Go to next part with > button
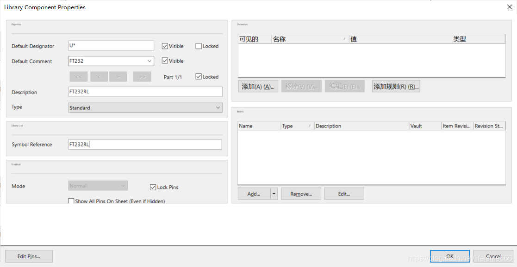 118,77
